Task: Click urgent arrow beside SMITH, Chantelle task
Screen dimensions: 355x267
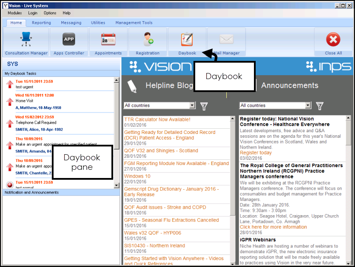Action: point(10,167)
